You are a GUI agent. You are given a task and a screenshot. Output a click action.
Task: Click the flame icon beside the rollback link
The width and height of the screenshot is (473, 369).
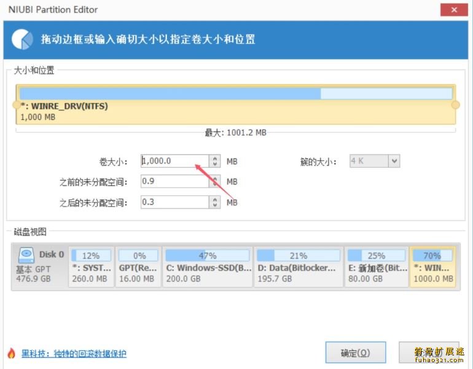pos(12,353)
